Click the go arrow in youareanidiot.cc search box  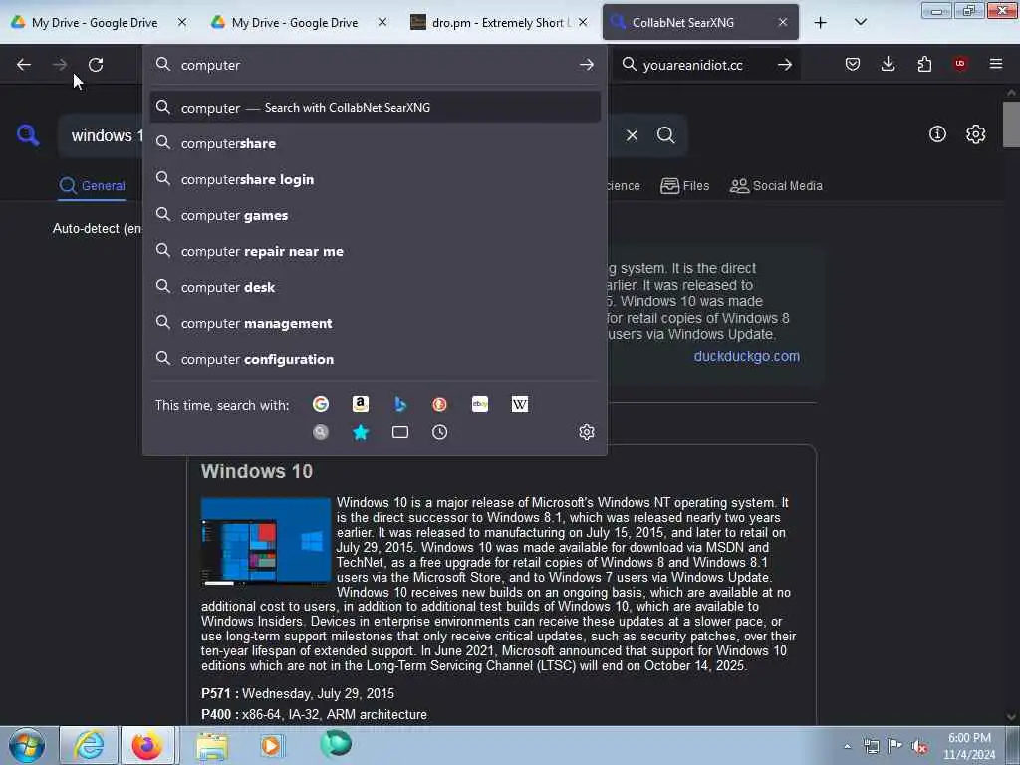pyautogui.click(x=785, y=65)
